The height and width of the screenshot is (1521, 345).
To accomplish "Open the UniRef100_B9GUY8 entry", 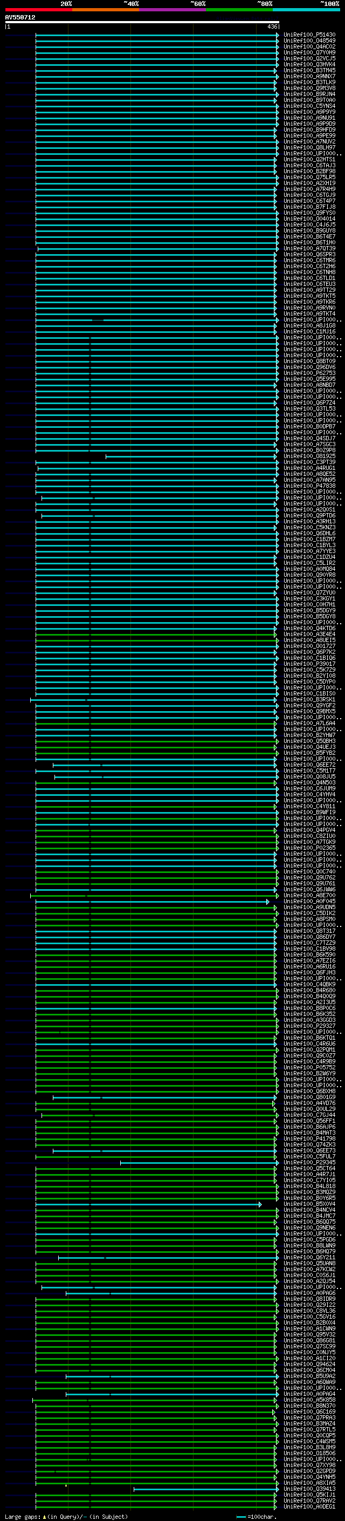I will [x=309, y=231].
